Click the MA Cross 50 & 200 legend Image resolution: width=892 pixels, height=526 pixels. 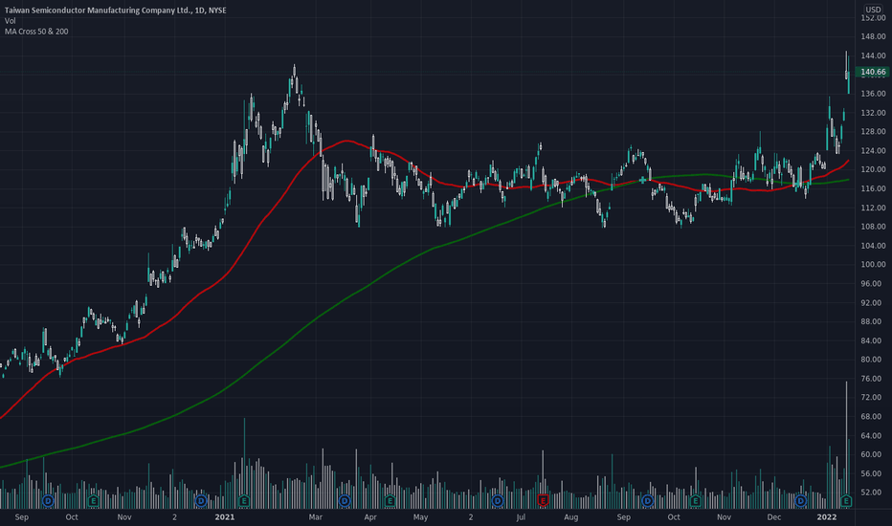coord(36,32)
